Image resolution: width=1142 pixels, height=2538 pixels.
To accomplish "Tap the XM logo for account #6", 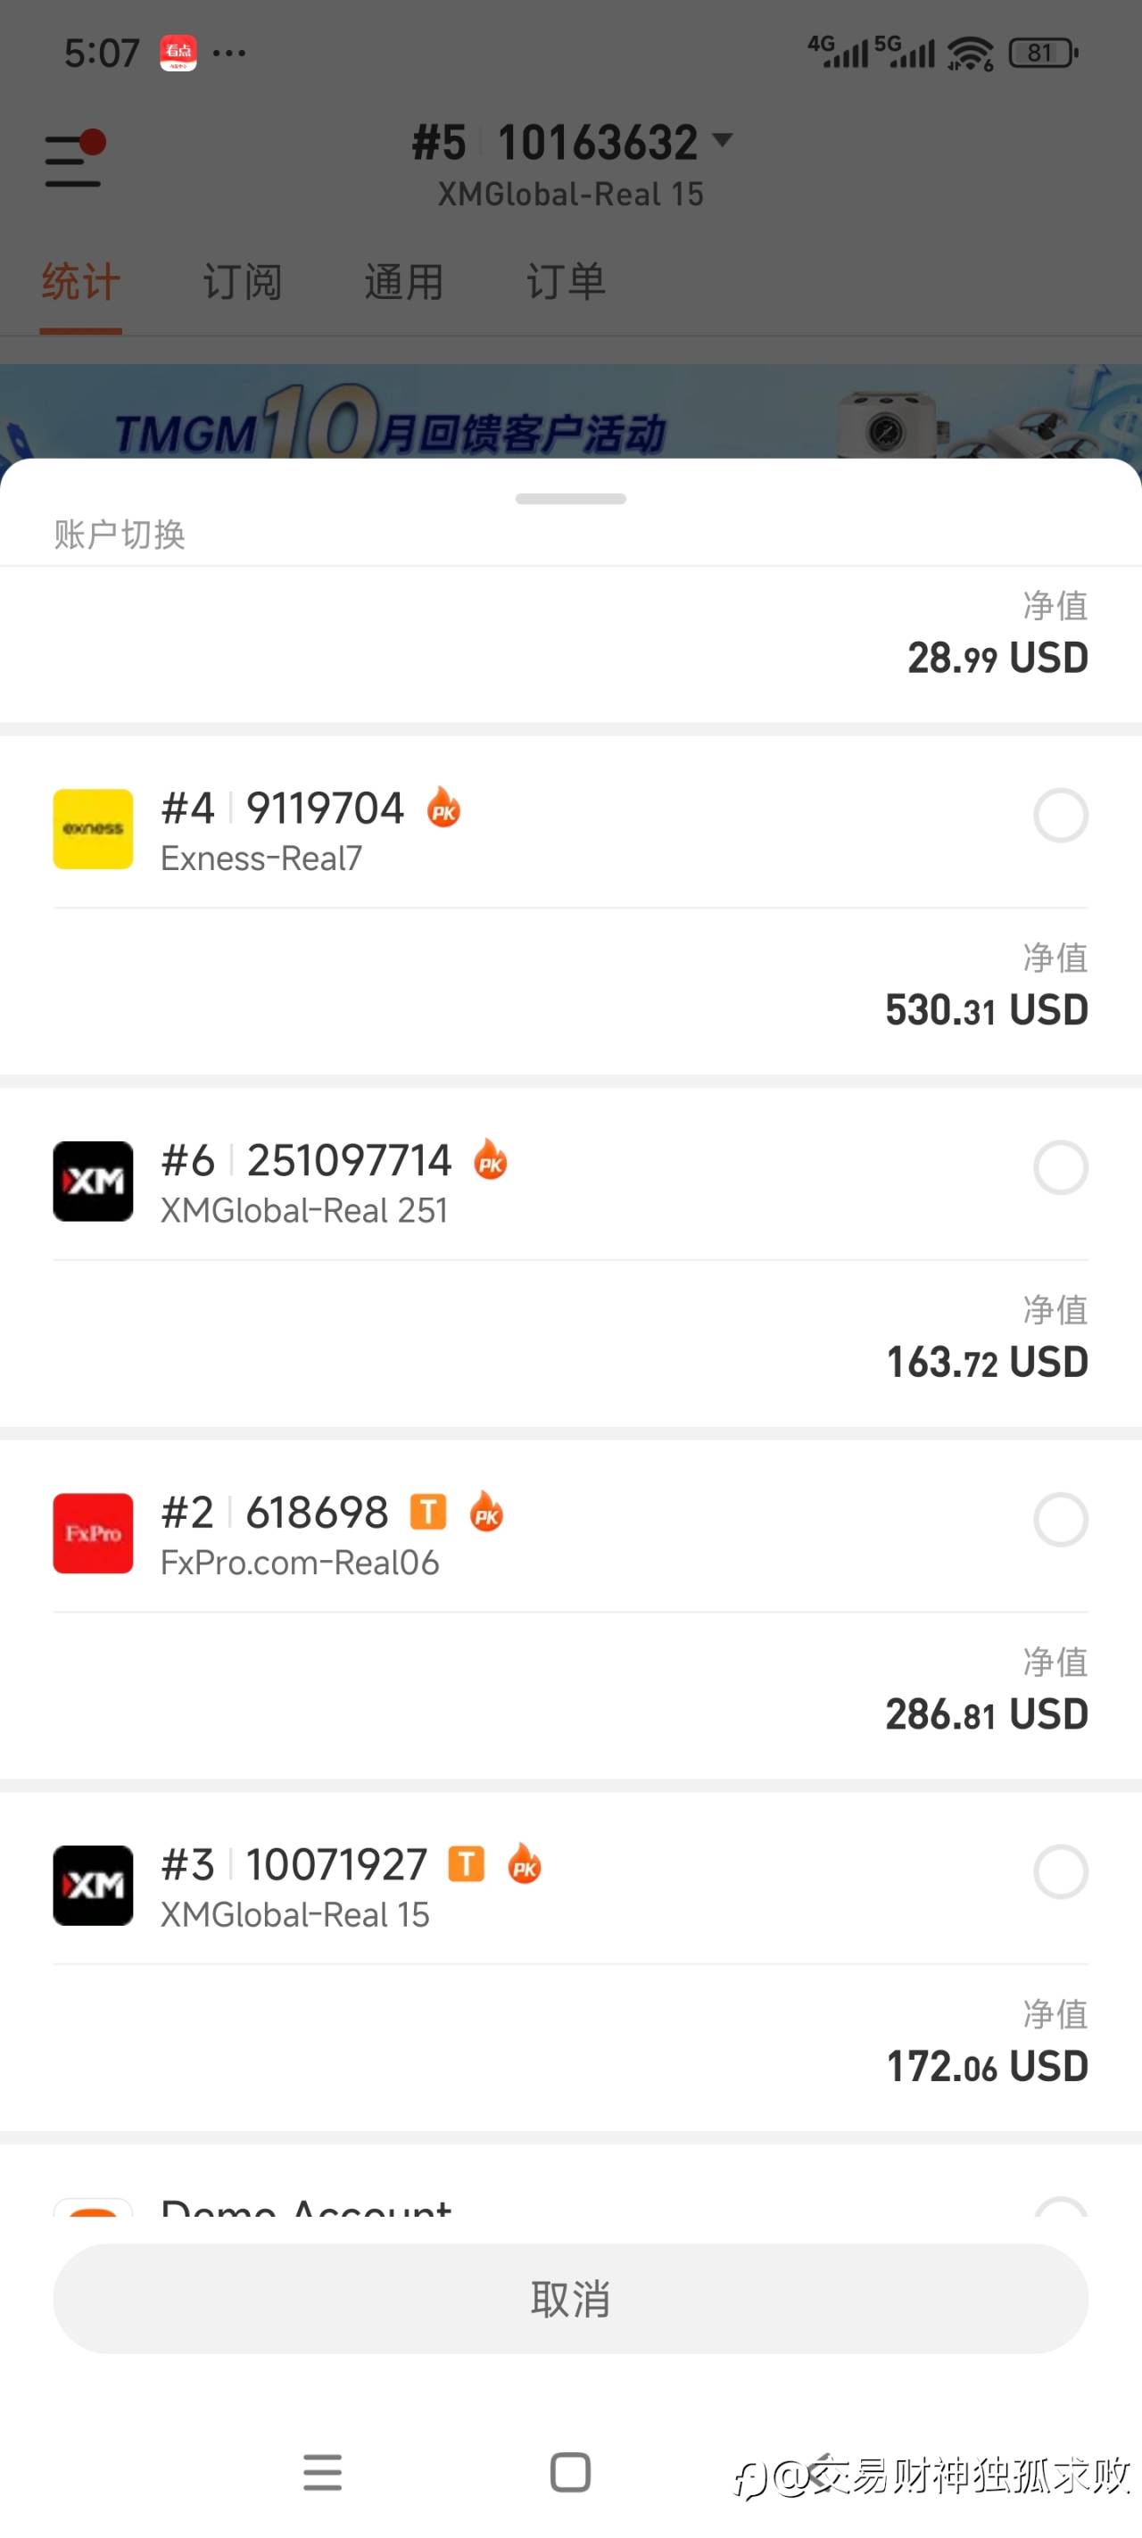I will [94, 1181].
